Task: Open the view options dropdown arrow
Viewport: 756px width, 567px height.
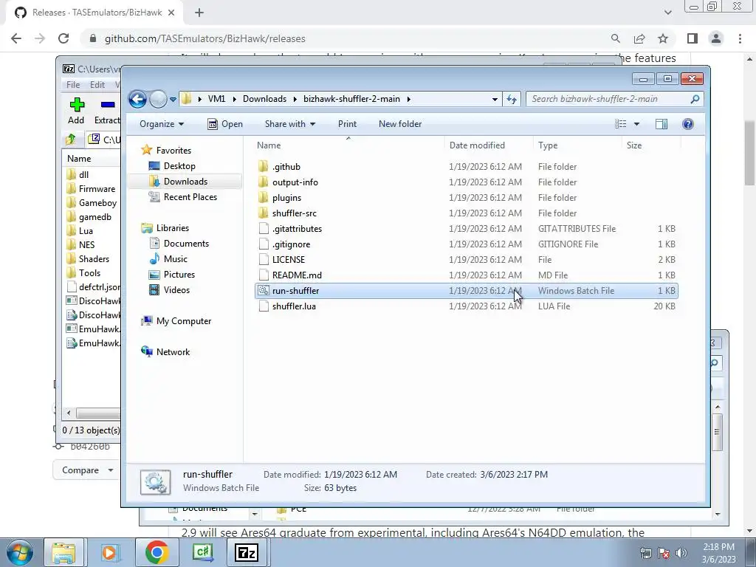Action: [636, 124]
